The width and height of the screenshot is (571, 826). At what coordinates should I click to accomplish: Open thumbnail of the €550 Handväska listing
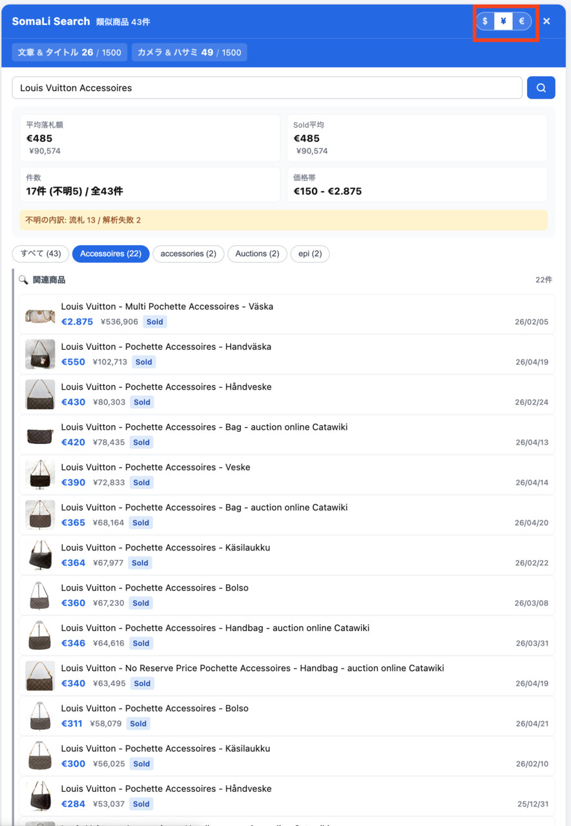40,354
